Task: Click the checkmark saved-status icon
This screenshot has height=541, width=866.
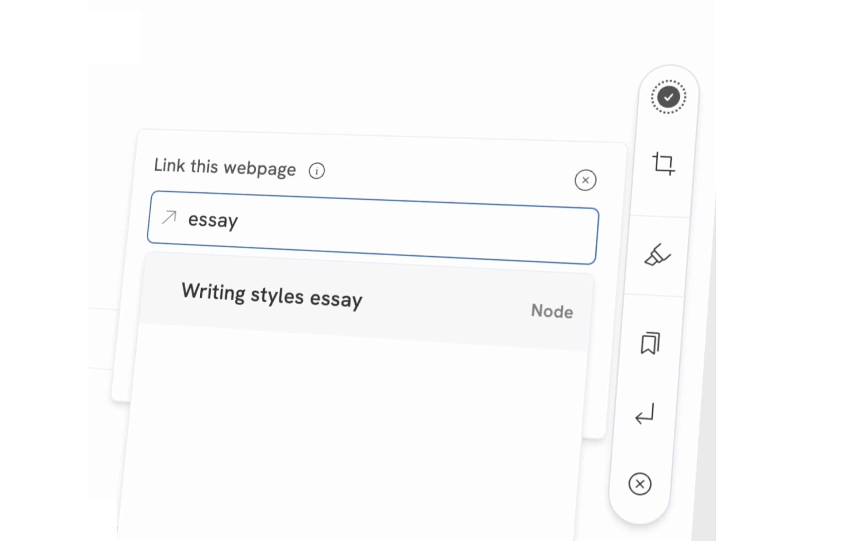Action: [x=668, y=97]
